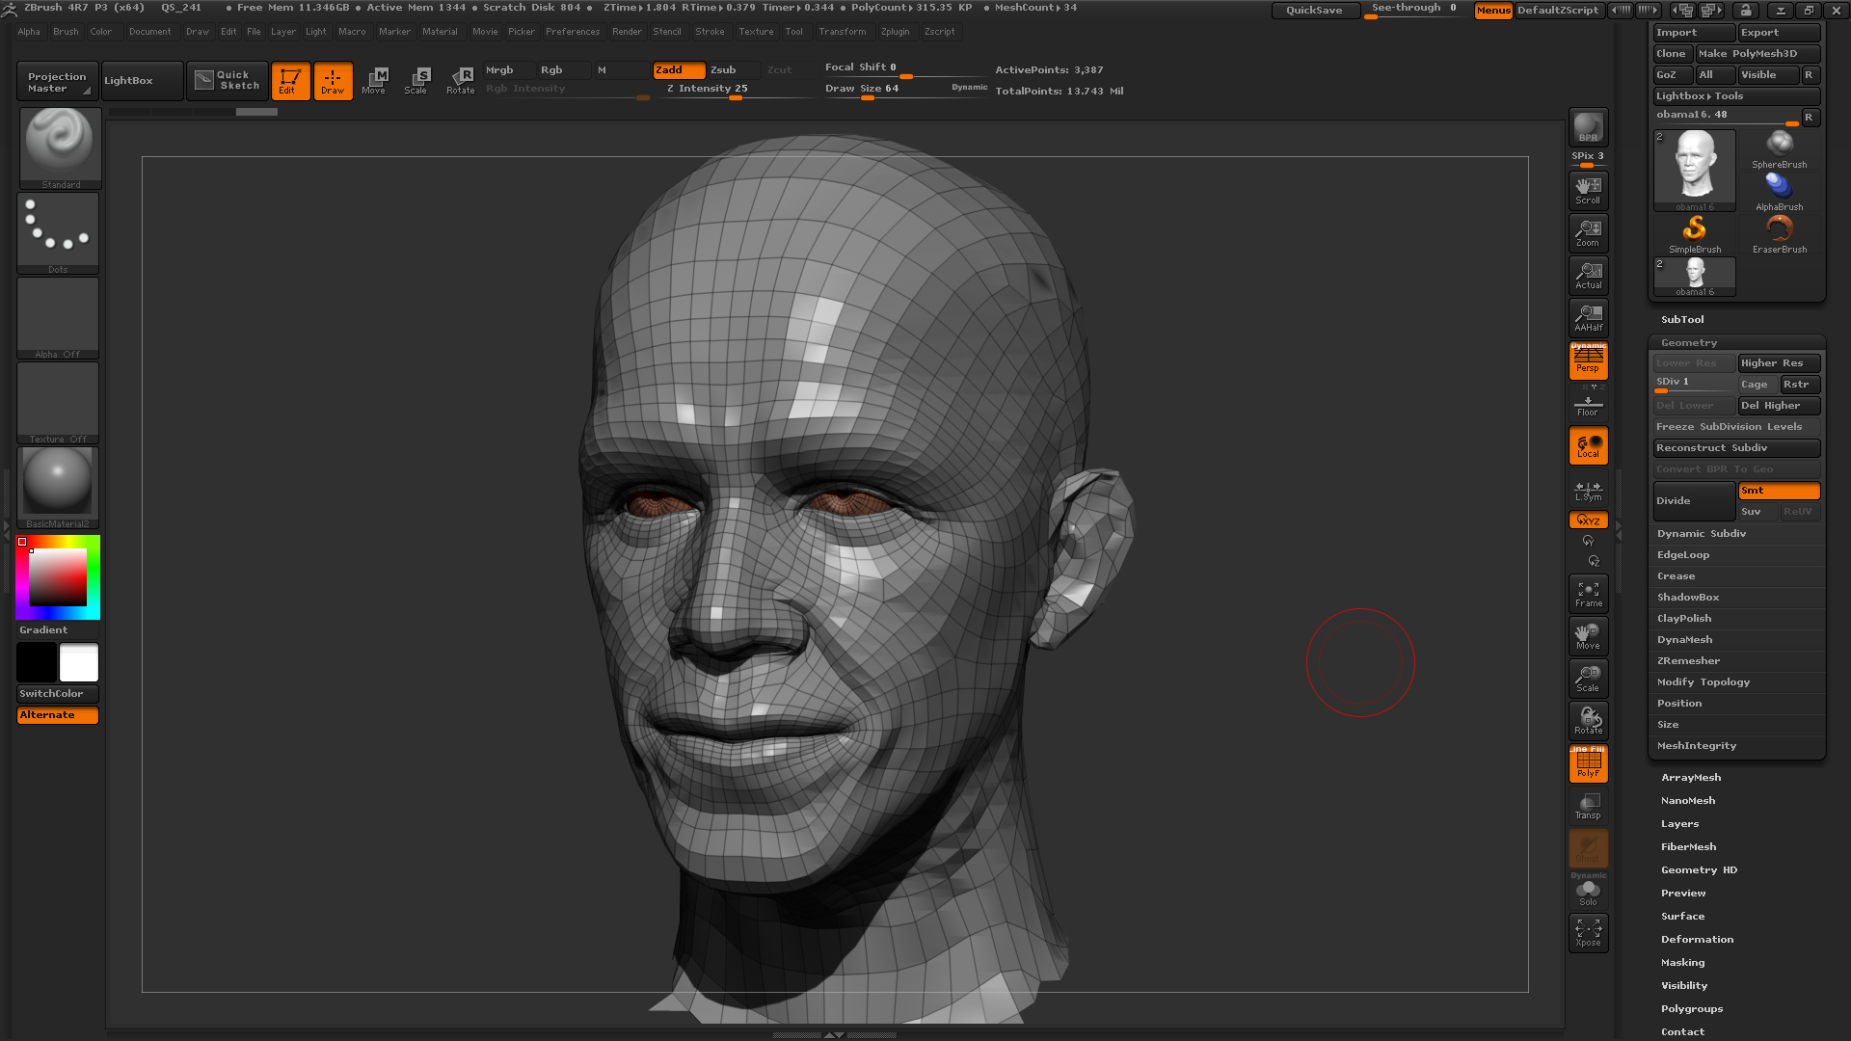Open the Quick Sketch tool
The height and width of the screenshot is (1041, 1851).
pos(228,81)
